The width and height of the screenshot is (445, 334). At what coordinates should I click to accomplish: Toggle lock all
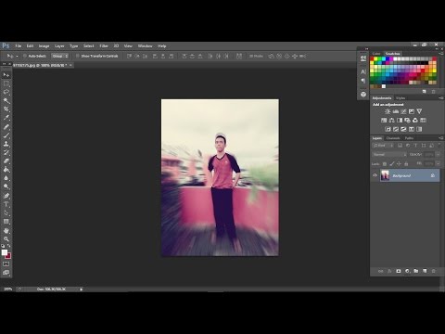[x=406, y=163]
